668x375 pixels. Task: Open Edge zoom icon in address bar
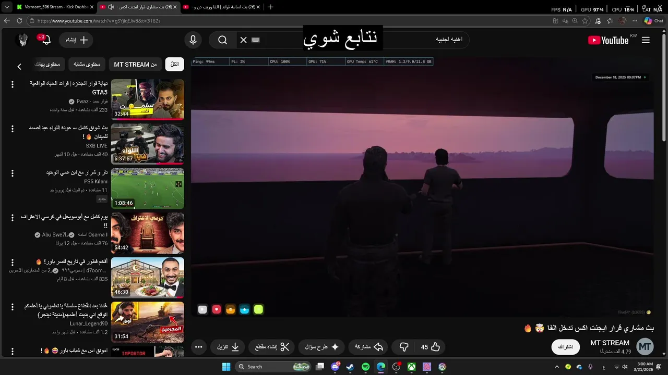(575, 21)
